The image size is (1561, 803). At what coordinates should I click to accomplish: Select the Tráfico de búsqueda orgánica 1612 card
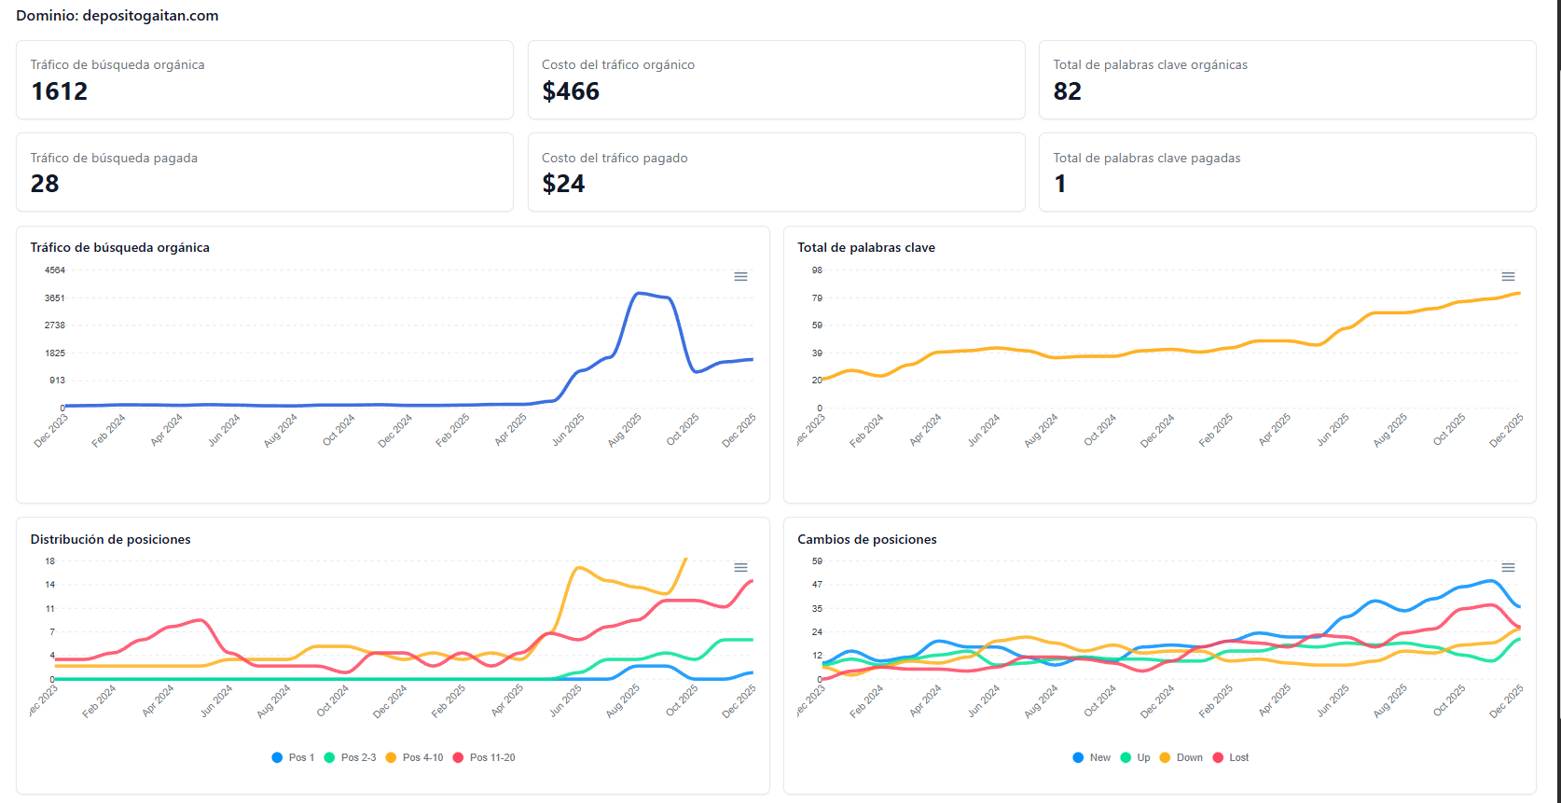click(x=265, y=80)
